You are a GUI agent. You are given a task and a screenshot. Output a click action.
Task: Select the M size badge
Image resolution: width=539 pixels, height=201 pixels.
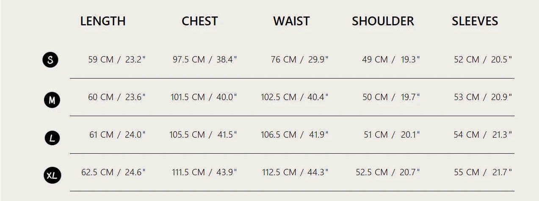pyautogui.click(x=52, y=100)
